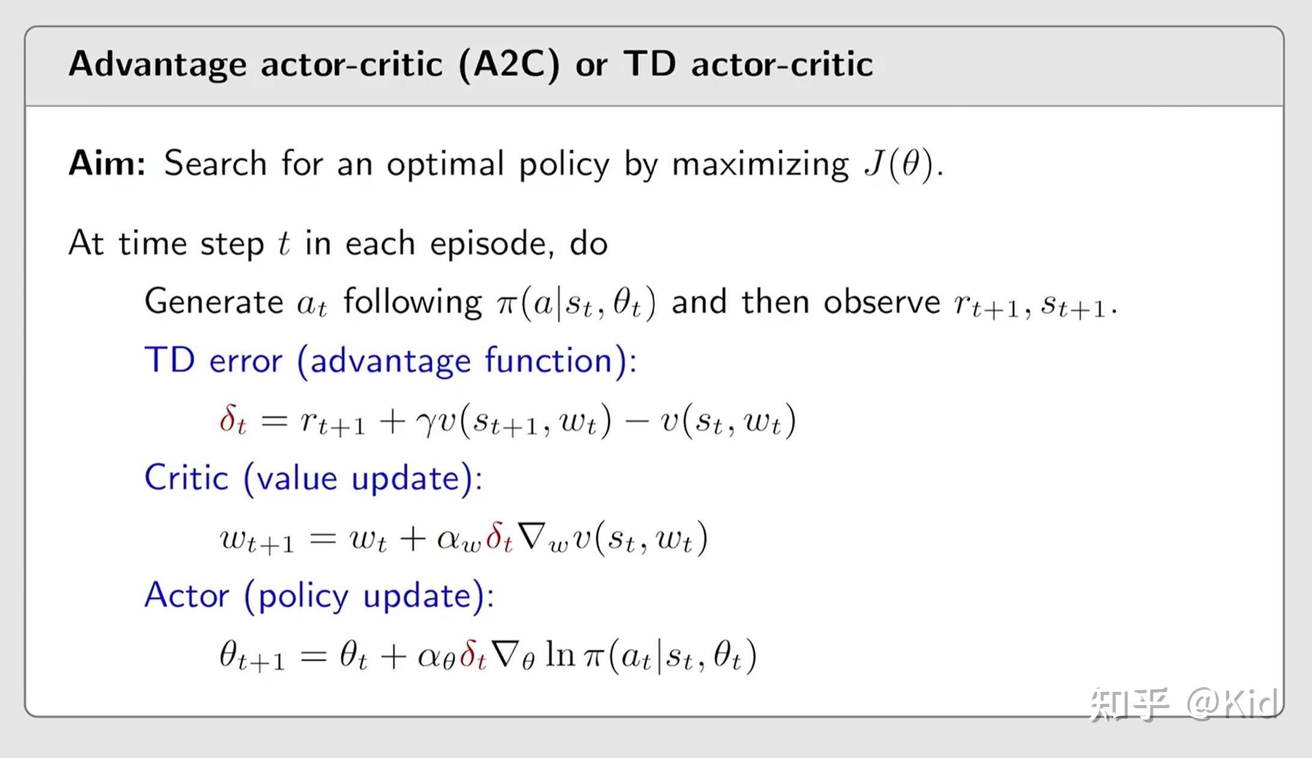Click the 知乎 @Kid watermark

pos(1183,704)
